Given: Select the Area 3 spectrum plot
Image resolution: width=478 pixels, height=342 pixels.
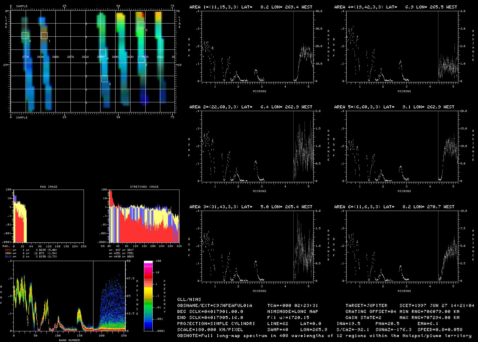Looking at the screenshot, I should click(x=257, y=246).
